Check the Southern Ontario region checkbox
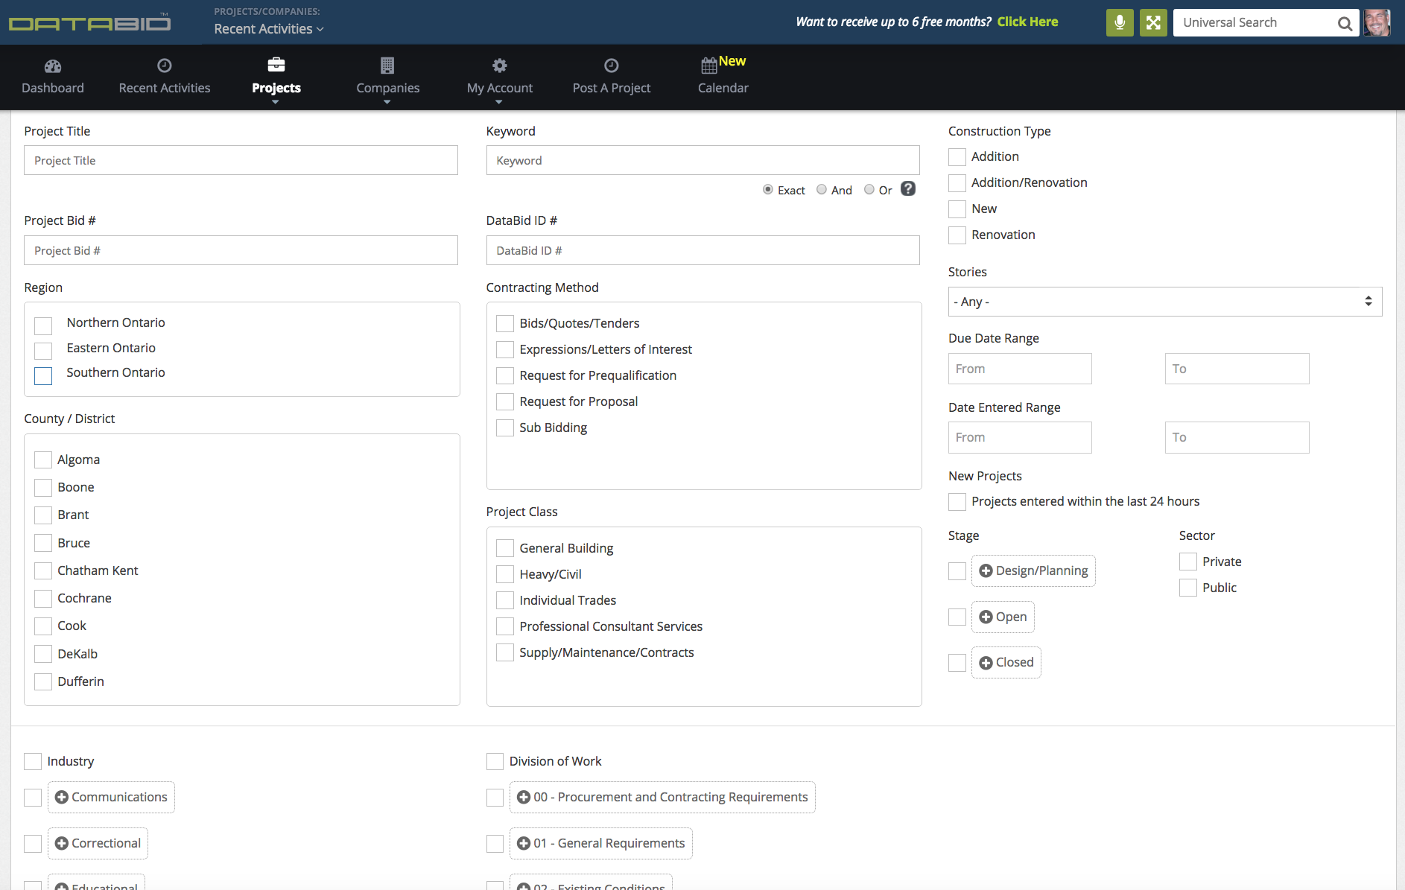Viewport: 1405px width, 890px height. (42, 375)
